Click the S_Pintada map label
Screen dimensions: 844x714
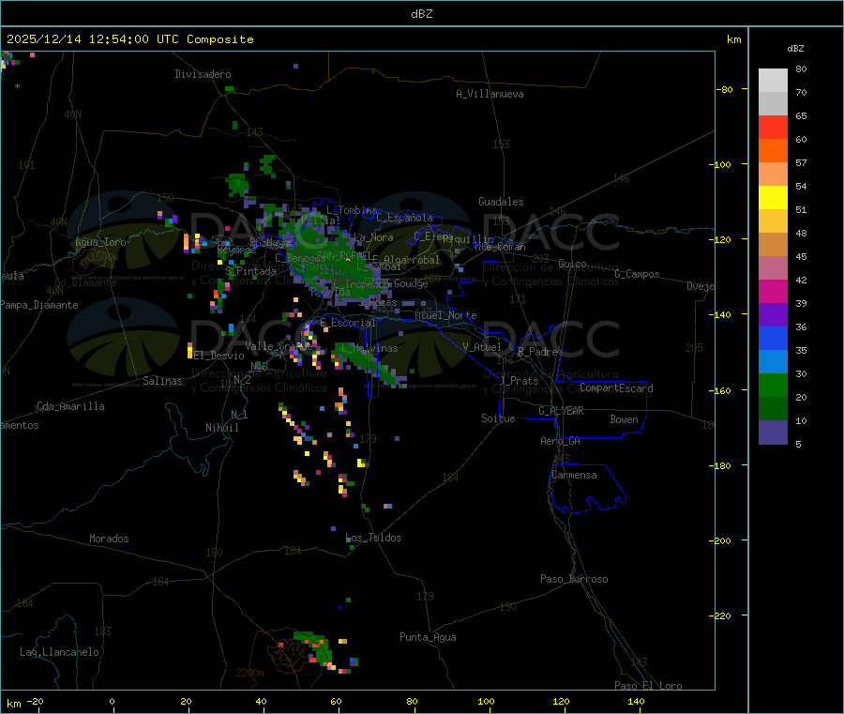click(x=250, y=271)
